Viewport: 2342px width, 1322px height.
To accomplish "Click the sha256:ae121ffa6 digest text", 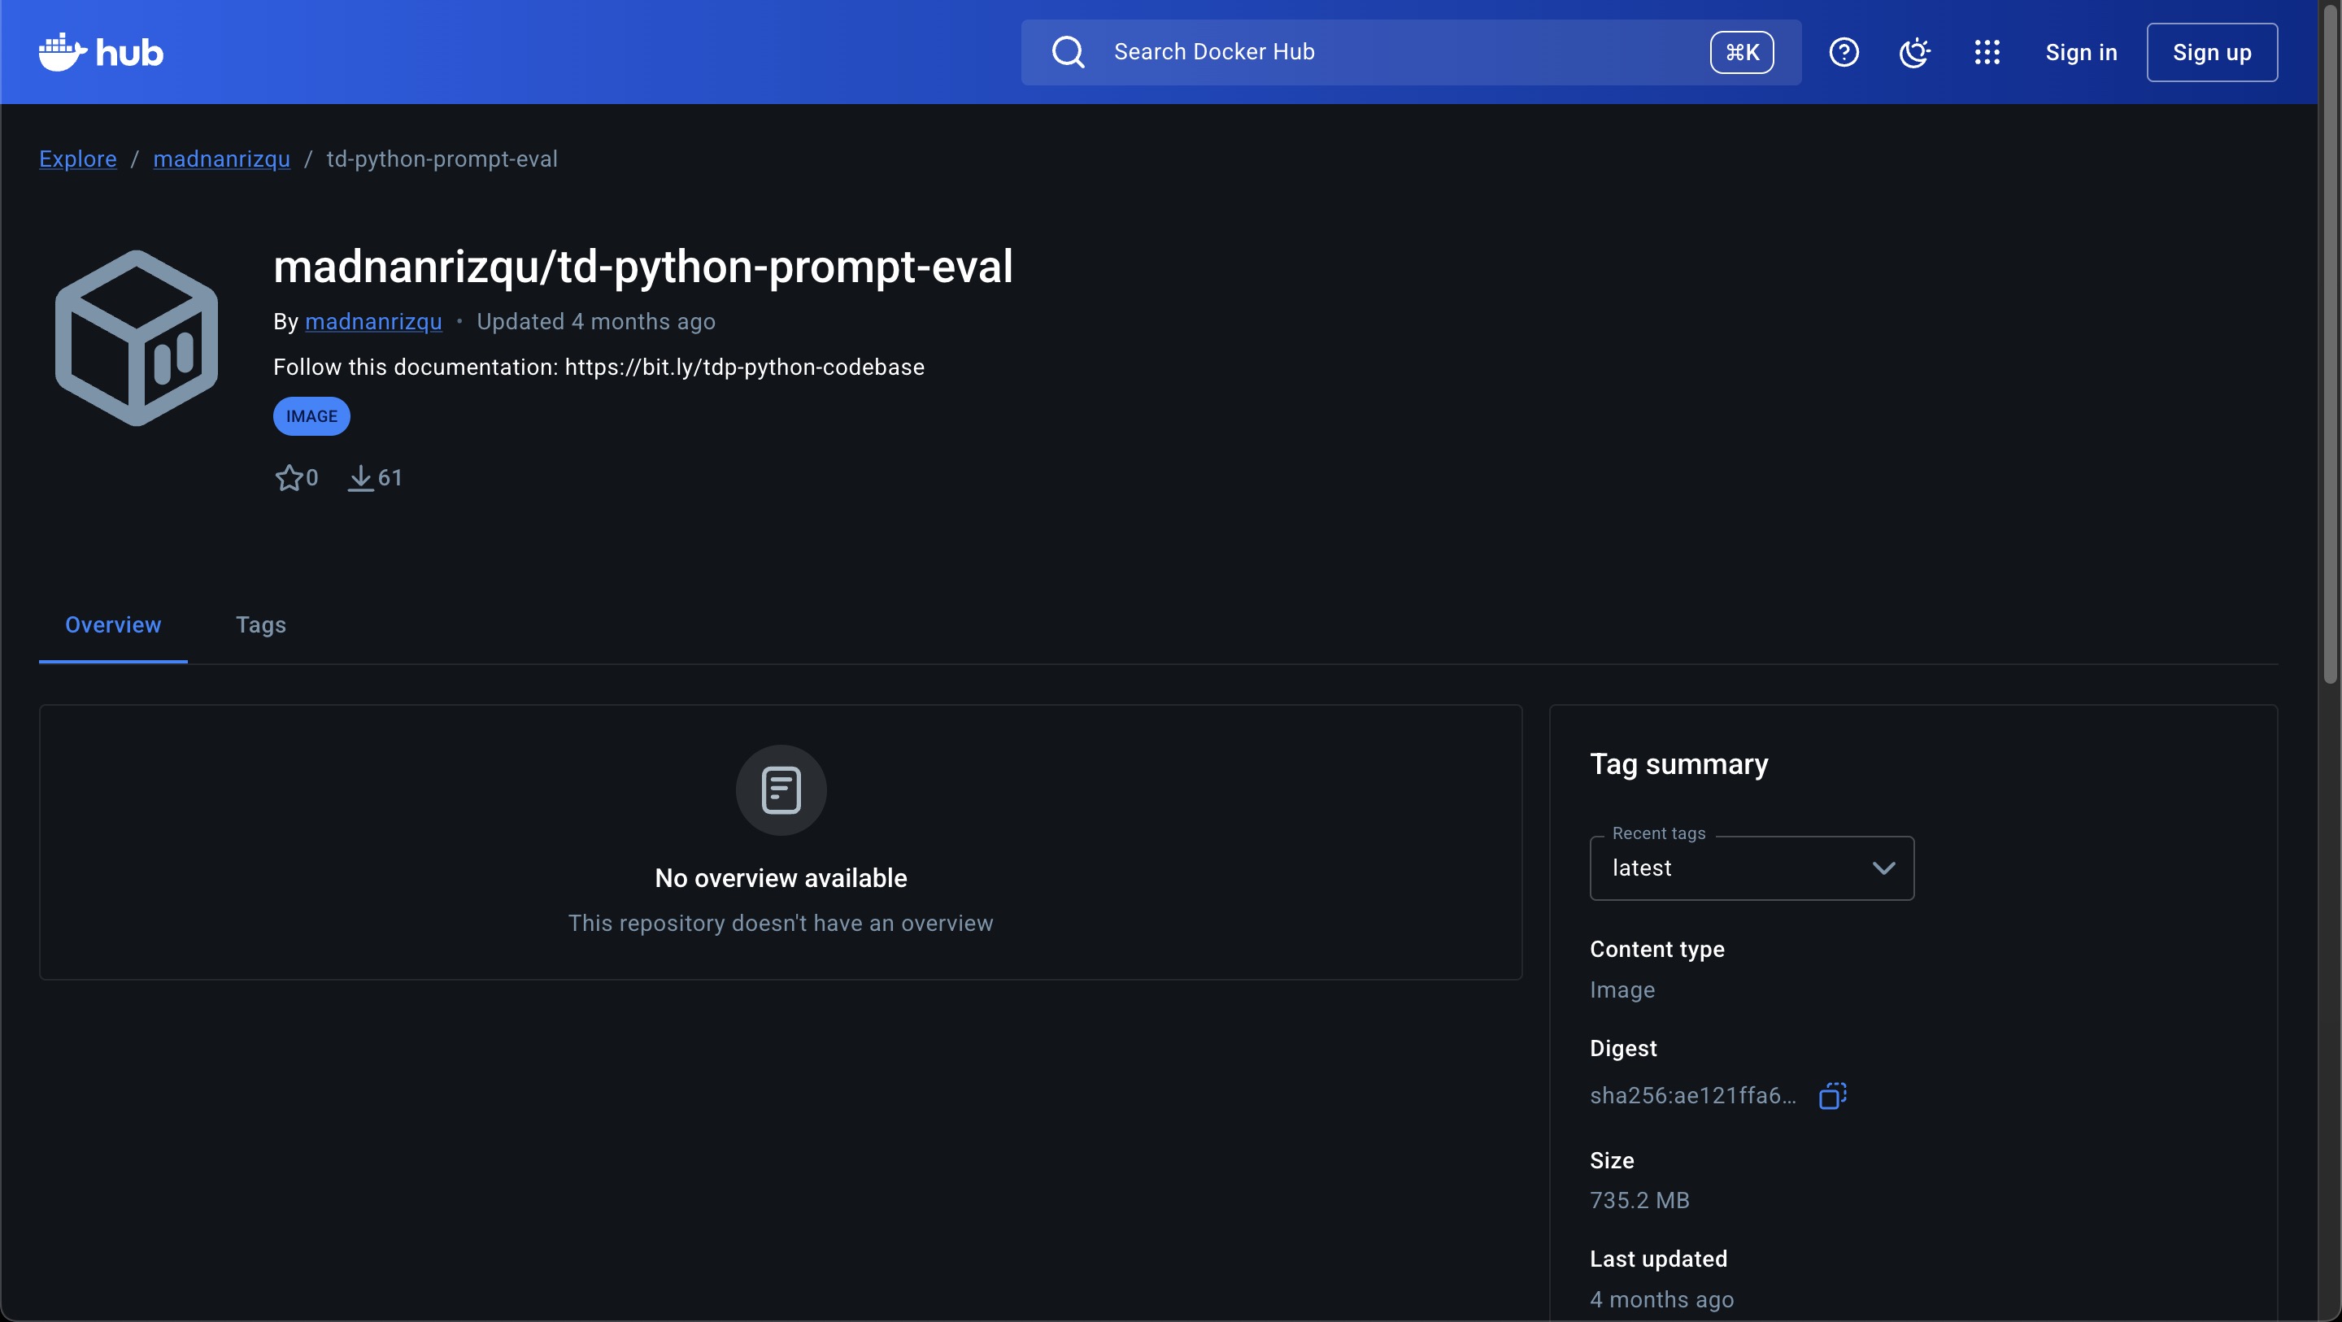I will tap(1692, 1096).
